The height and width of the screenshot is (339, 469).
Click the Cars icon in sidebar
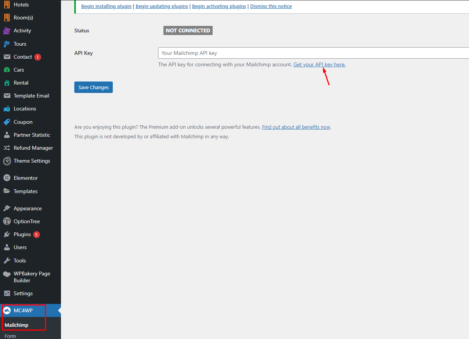[x=7, y=70]
